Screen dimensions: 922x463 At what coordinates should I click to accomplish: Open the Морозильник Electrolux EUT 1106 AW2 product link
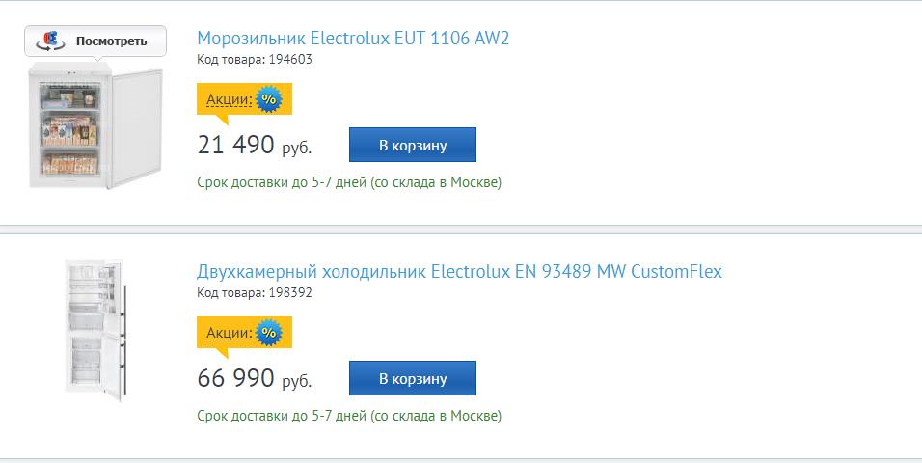click(x=353, y=39)
